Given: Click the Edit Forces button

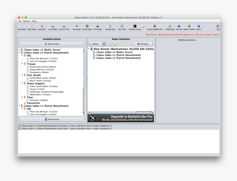Looking at the screenshot, I should click(52, 119).
